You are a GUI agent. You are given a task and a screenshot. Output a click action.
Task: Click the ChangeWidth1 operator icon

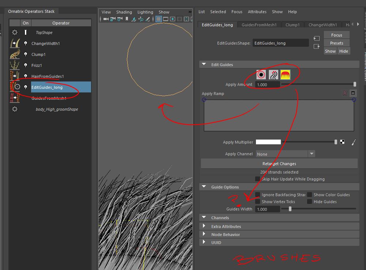coord(15,43)
